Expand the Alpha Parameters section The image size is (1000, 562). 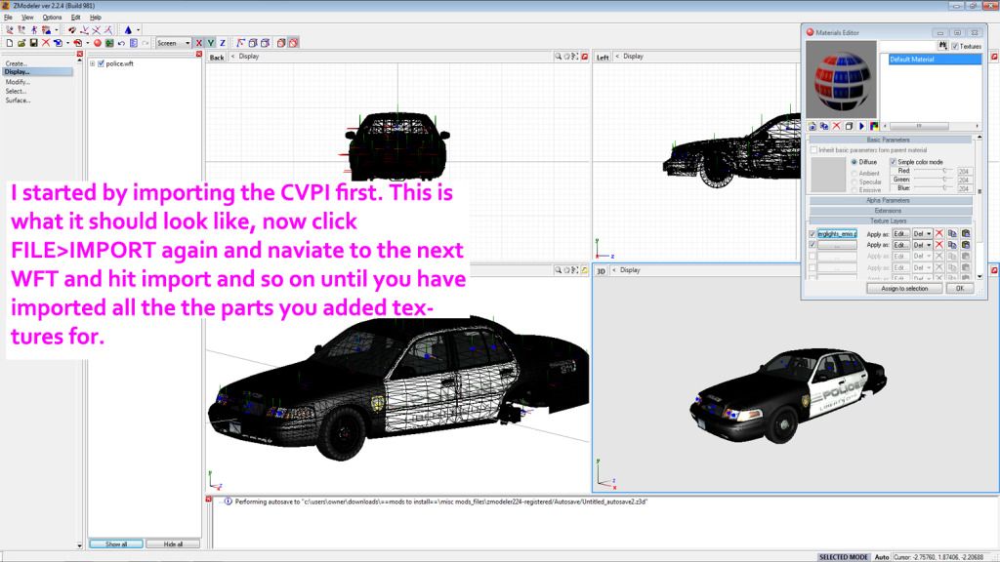(890, 201)
